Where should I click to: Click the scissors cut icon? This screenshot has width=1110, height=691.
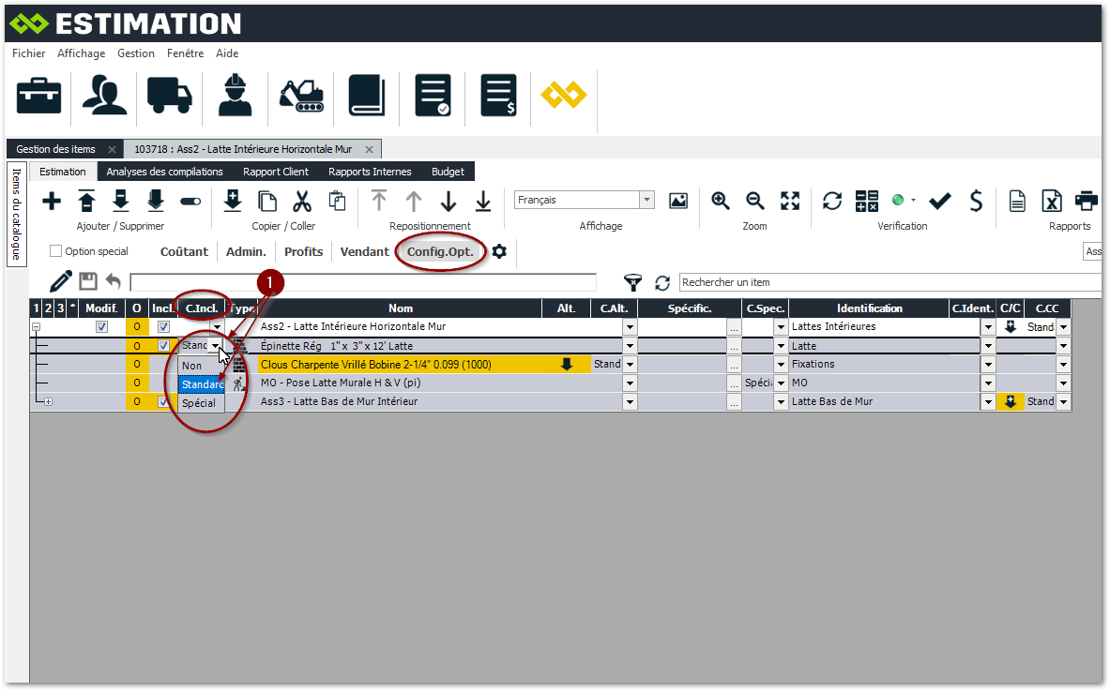[301, 201]
